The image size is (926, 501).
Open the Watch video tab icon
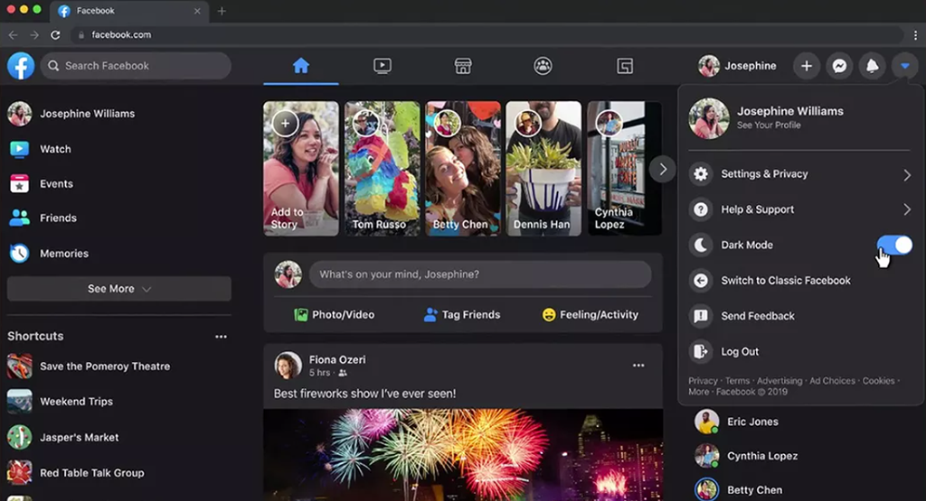(x=383, y=65)
